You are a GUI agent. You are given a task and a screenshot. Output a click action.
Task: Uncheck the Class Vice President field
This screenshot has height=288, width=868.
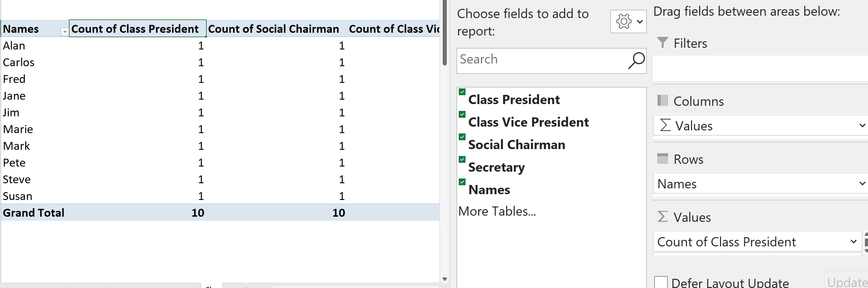click(462, 114)
